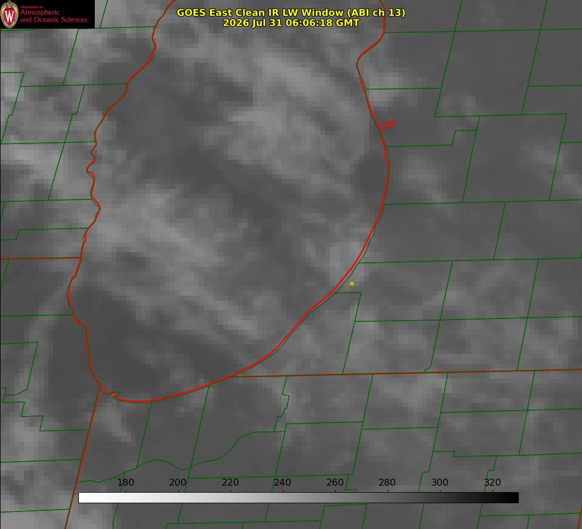Click the 240 temperature label
This screenshot has height=529, width=582.
283,482
